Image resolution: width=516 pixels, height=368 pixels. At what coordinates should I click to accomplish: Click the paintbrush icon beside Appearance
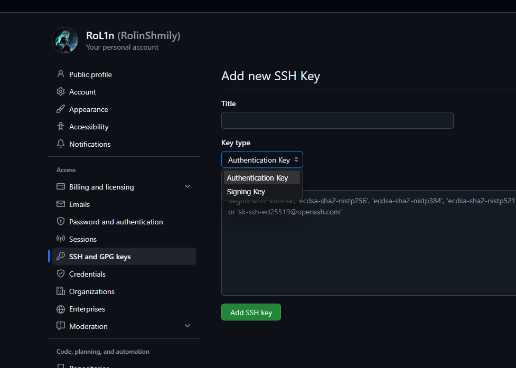pyautogui.click(x=61, y=109)
